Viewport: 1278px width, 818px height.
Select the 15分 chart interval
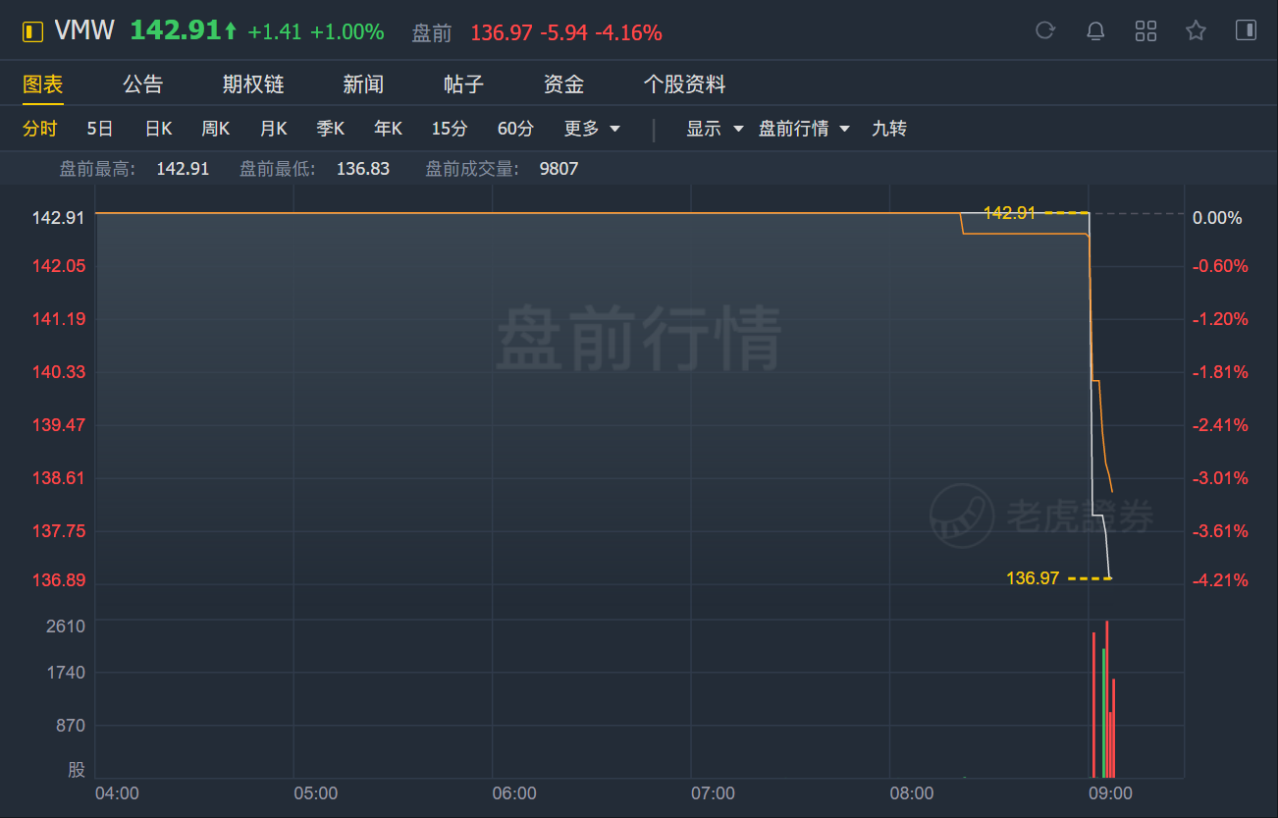point(450,129)
